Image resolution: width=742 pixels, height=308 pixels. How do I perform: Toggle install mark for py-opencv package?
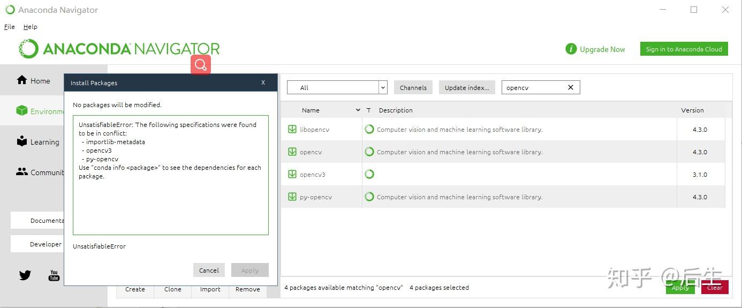pos(292,197)
